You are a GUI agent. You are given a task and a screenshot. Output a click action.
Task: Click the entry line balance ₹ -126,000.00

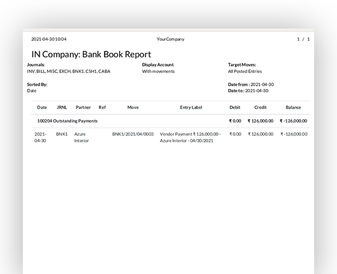[x=294, y=134]
